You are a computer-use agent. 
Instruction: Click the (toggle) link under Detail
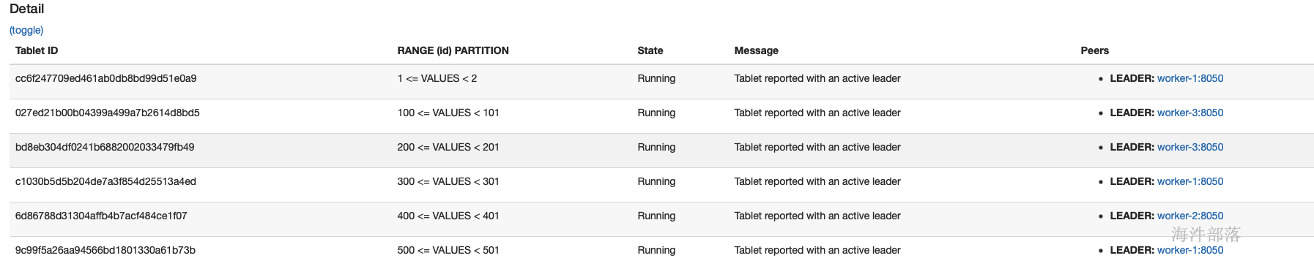point(26,30)
